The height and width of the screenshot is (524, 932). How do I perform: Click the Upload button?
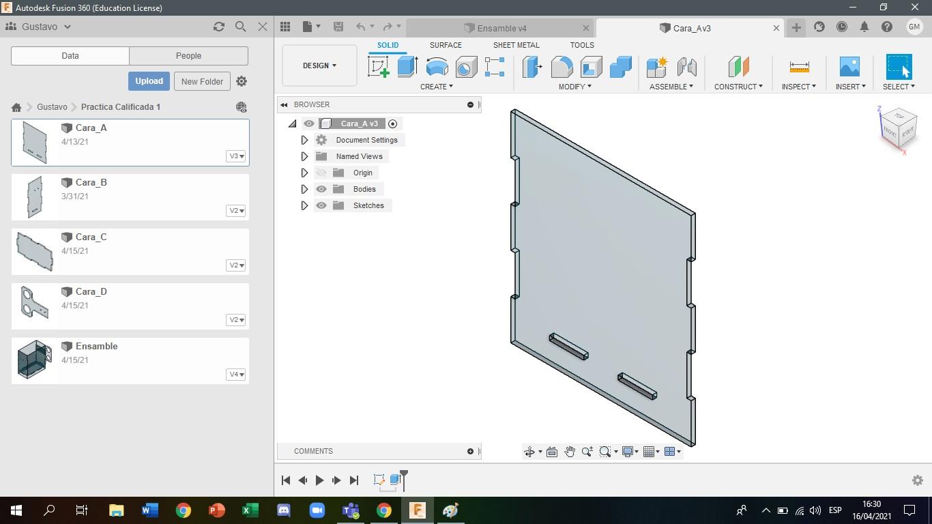pos(149,81)
